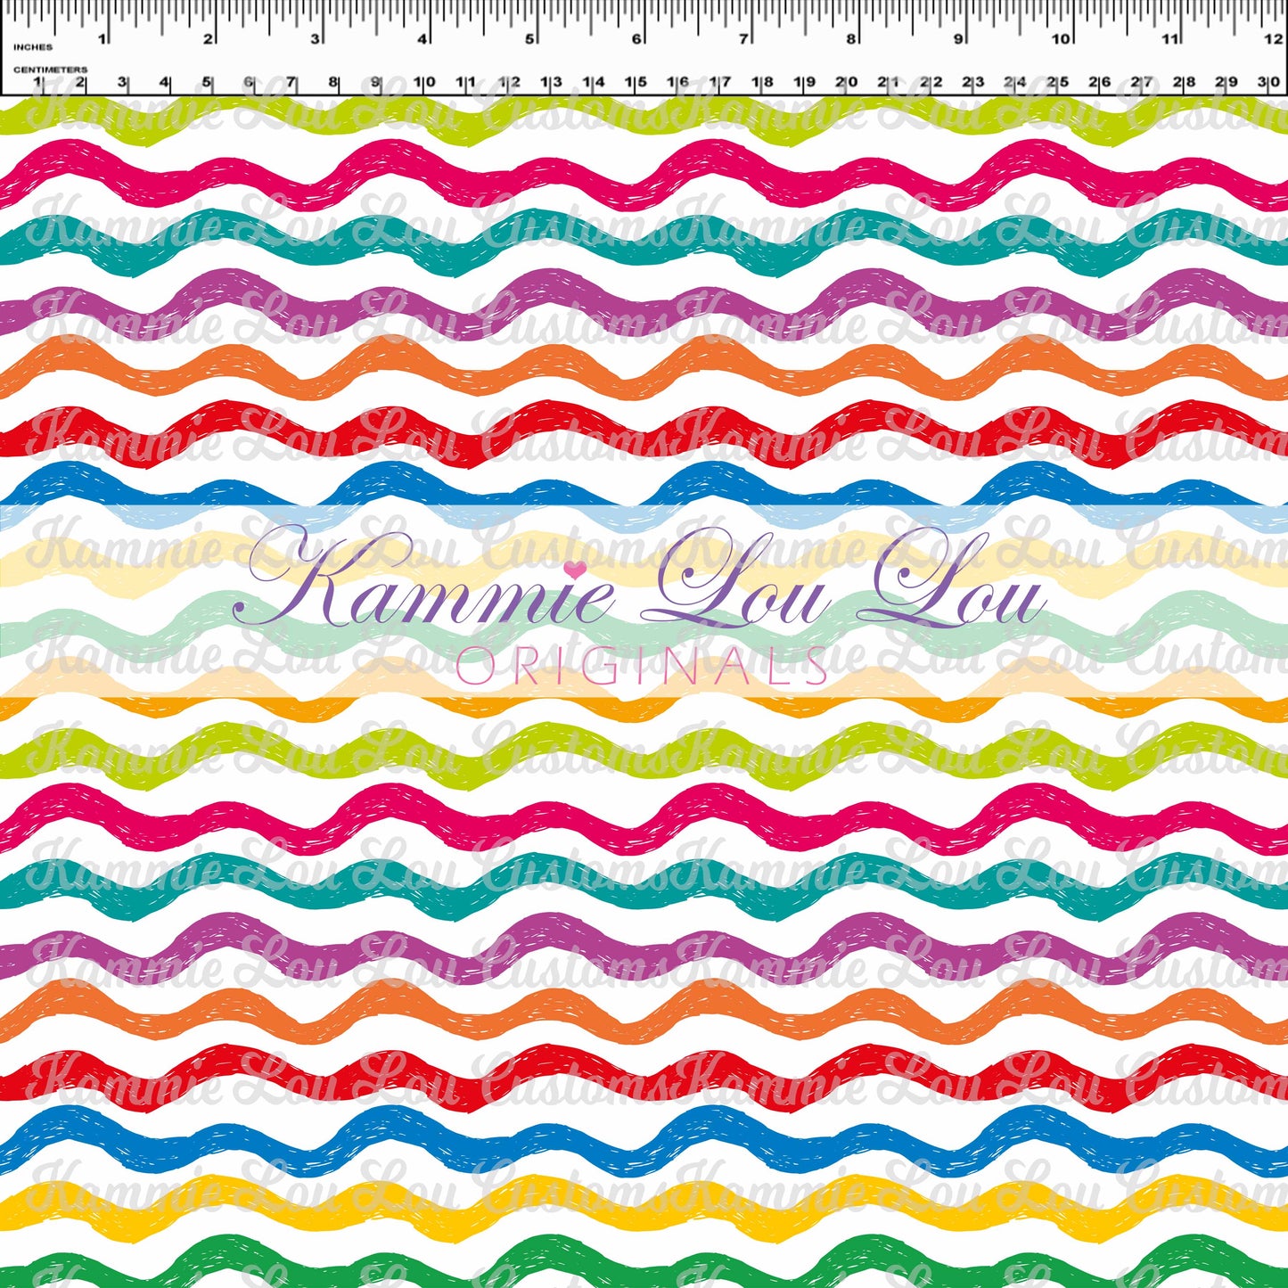Select the 12 inch mark on the ruler

point(1273,38)
